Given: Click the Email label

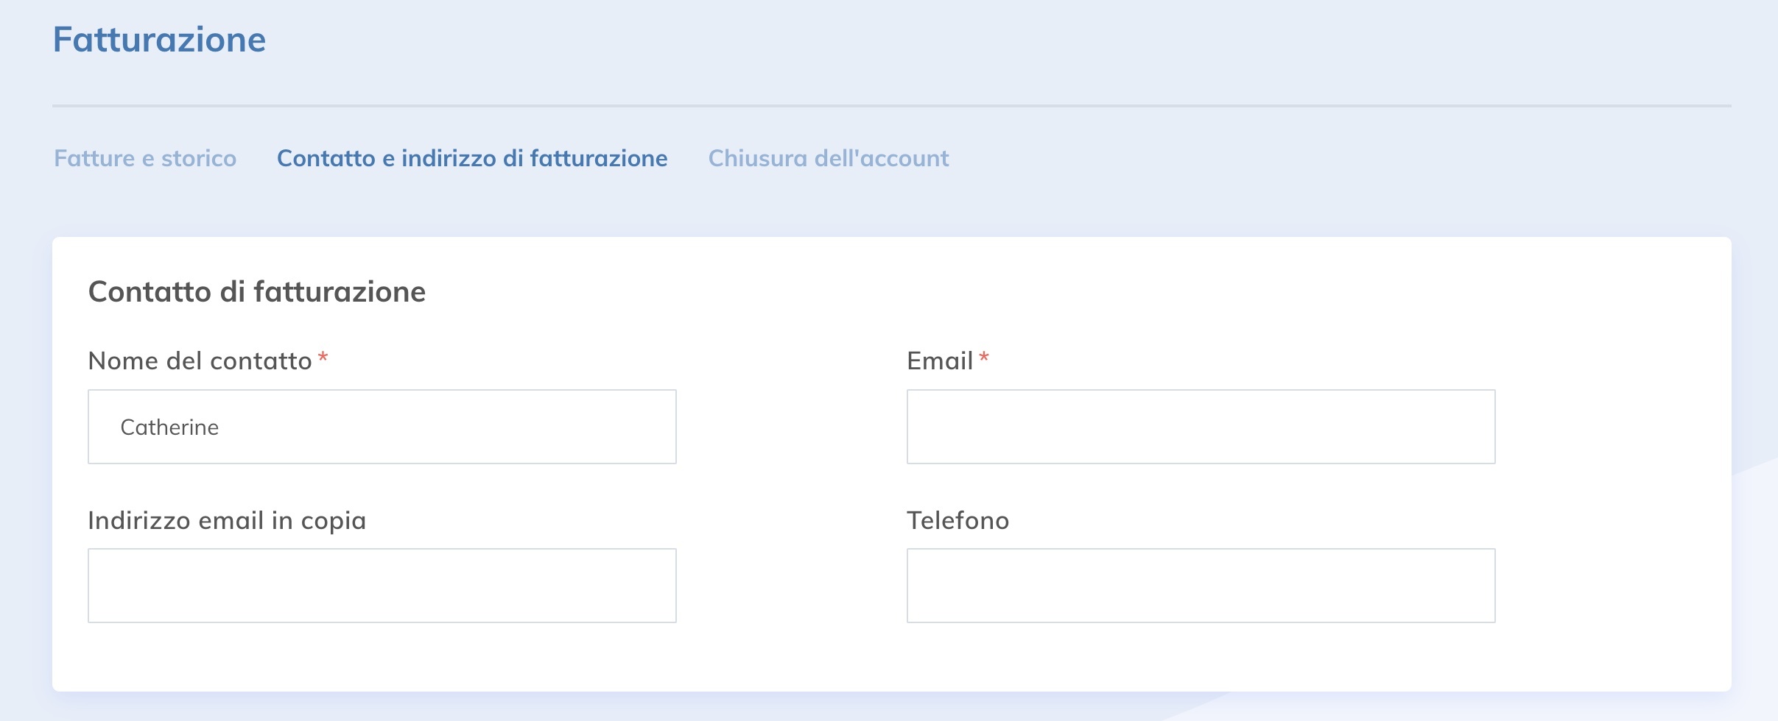Looking at the screenshot, I should [941, 360].
